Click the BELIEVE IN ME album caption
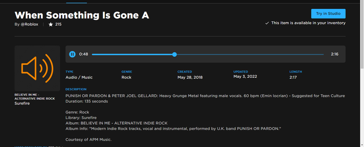Screen dimensions: 364x147 tap(35, 96)
